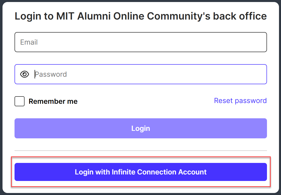The image size is (281, 195).
Task: Submit credentials with the Login button
Action: pos(140,128)
